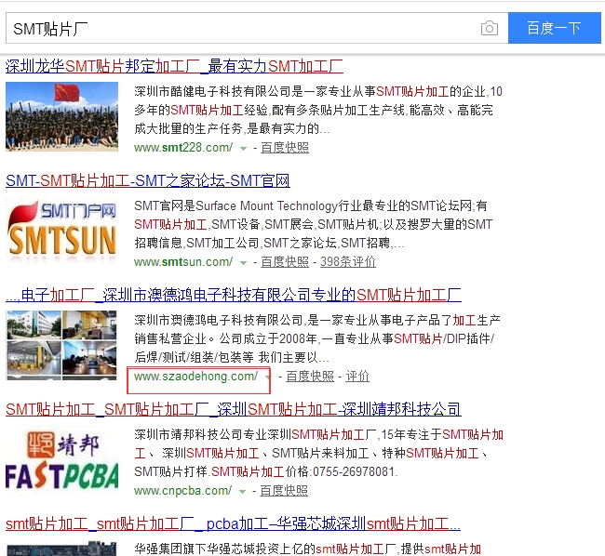Image resolution: width=605 pixels, height=556 pixels.
Task: Click the 百度一下 search button
Action: pyautogui.click(x=554, y=28)
